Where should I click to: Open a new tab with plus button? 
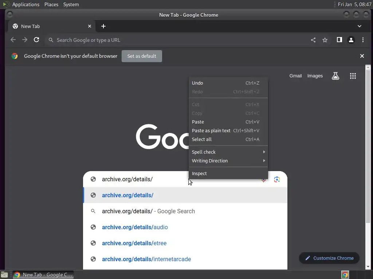click(103, 26)
